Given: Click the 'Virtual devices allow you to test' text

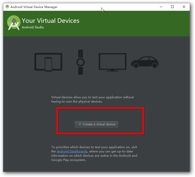Looking at the screenshot, I should pos(92,99).
